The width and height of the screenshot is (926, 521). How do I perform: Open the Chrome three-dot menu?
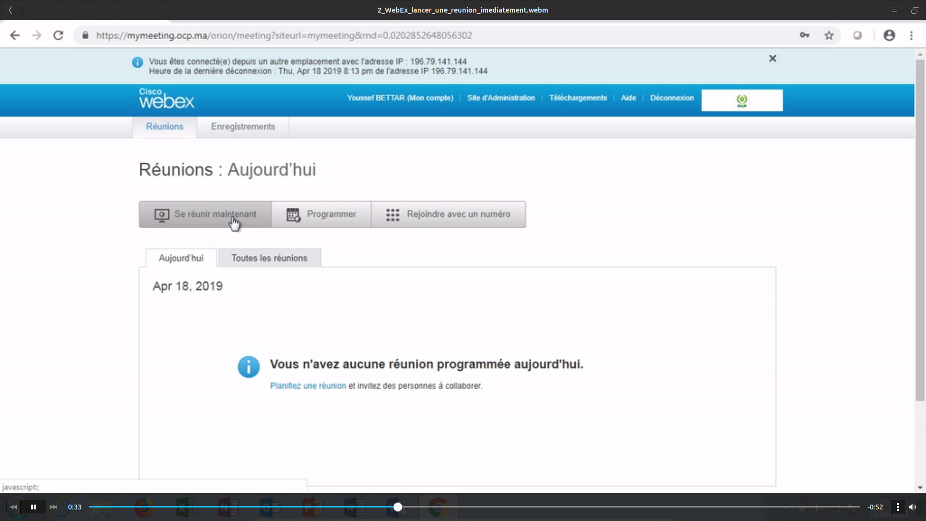click(912, 35)
